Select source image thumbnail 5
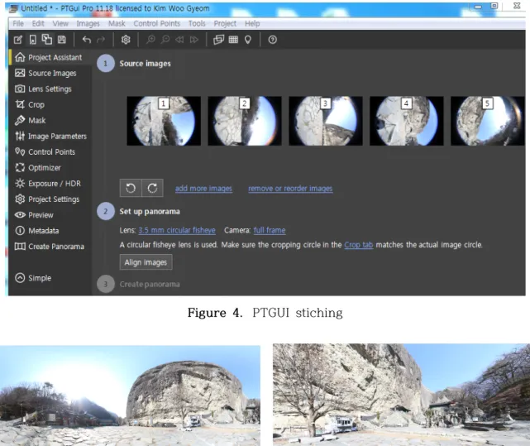This screenshot has height=446, width=530. click(488, 121)
